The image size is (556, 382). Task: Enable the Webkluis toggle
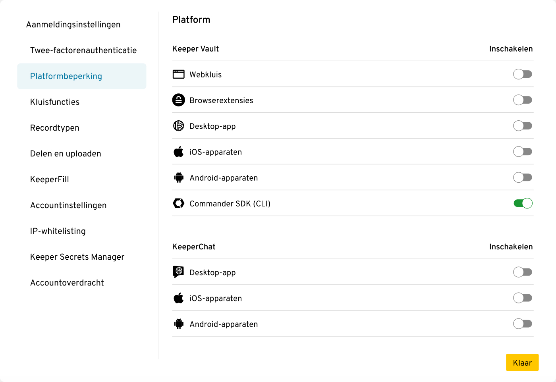coord(523,74)
